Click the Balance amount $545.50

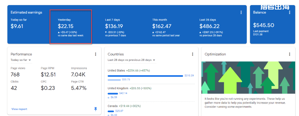263,25
